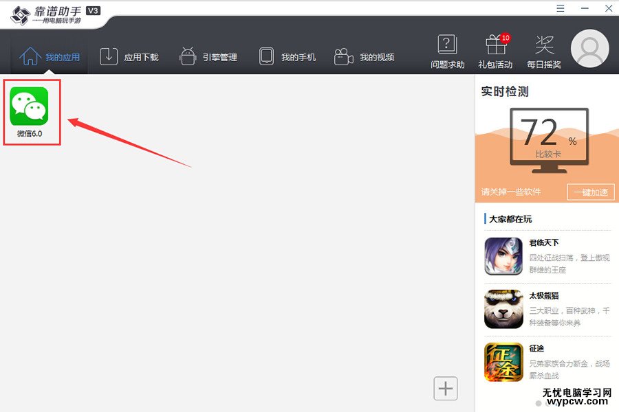Open the user avatar profile

(x=590, y=49)
